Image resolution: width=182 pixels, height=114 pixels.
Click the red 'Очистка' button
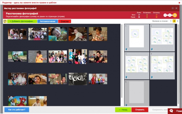(x=64, y=21)
